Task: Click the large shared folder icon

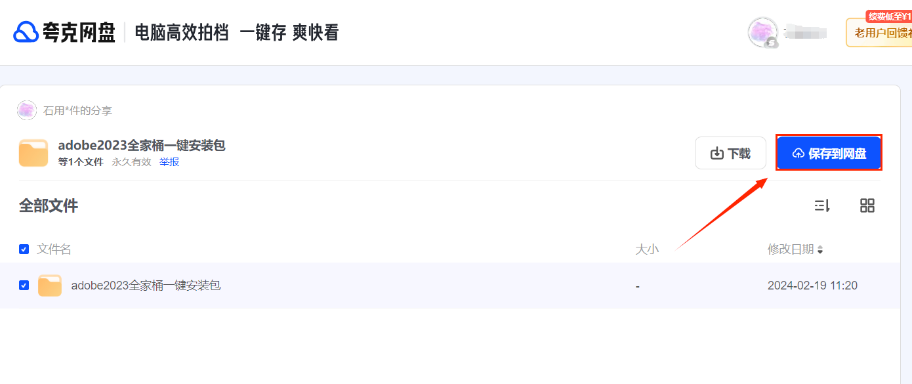Action: pos(33,153)
